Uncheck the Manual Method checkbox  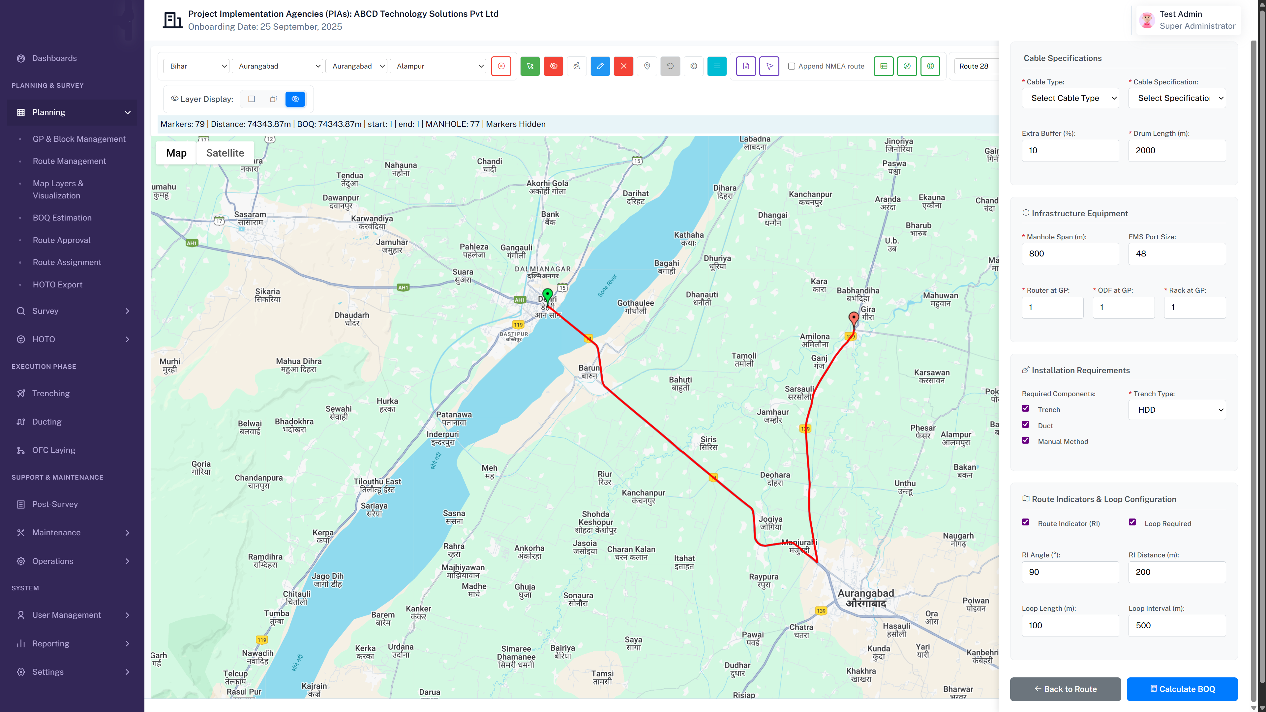(1025, 441)
